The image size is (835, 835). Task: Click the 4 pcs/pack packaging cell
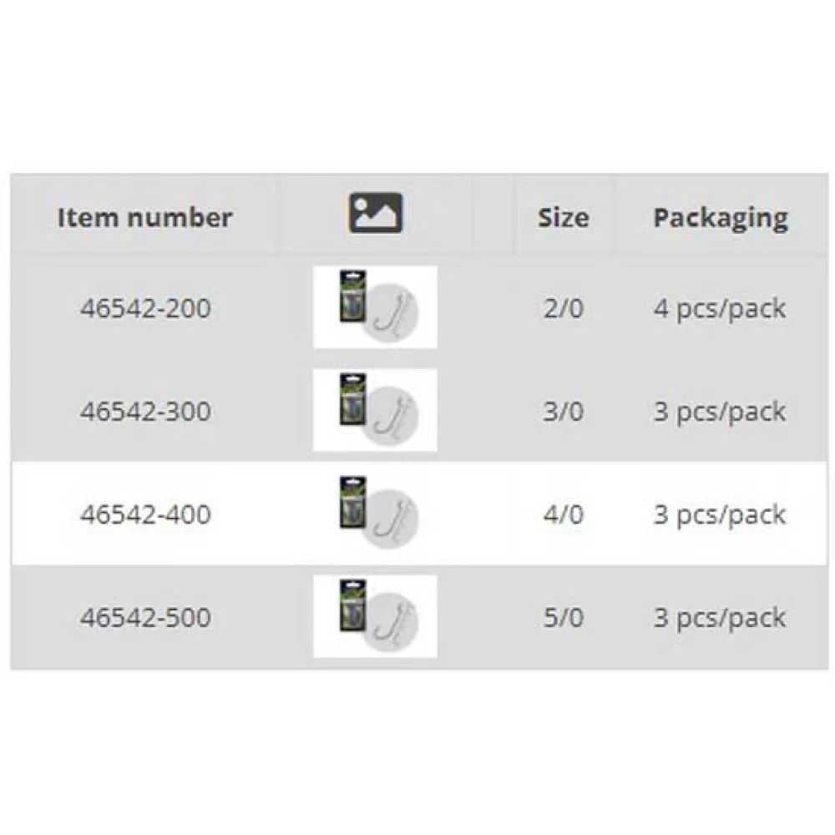click(719, 309)
